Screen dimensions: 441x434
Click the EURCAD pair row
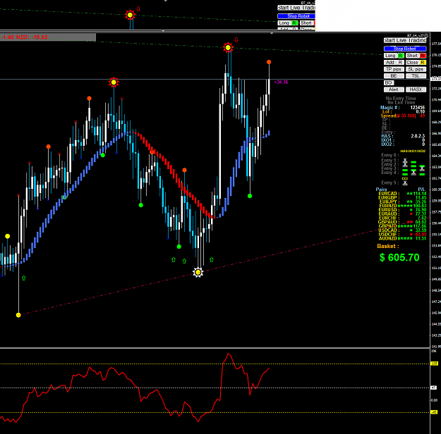[402, 194]
